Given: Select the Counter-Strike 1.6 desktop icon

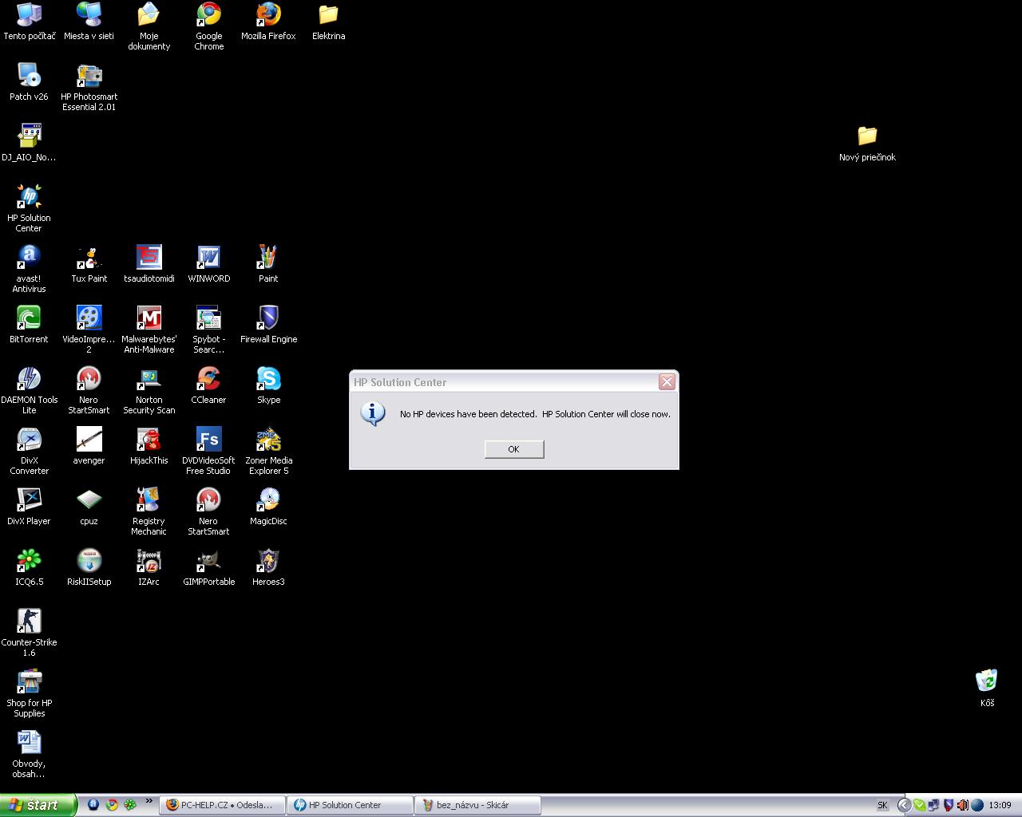Looking at the screenshot, I should [29, 633].
